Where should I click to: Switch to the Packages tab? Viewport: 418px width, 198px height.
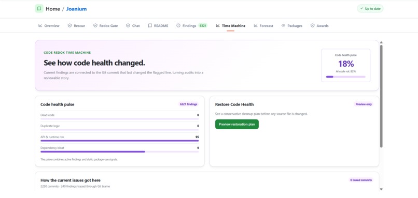[x=292, y=26]
